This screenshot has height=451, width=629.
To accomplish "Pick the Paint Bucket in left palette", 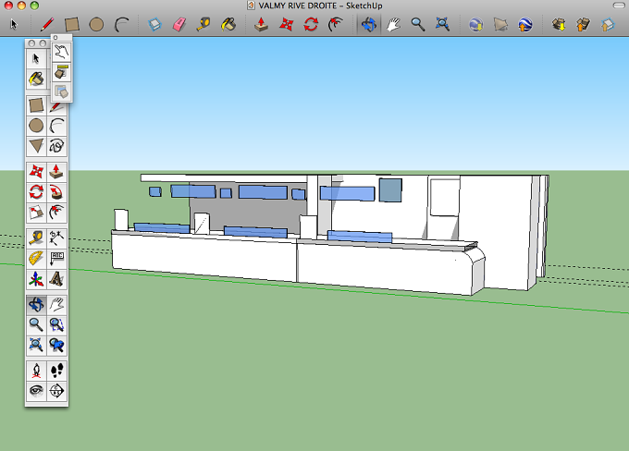I will pos(36,79).
